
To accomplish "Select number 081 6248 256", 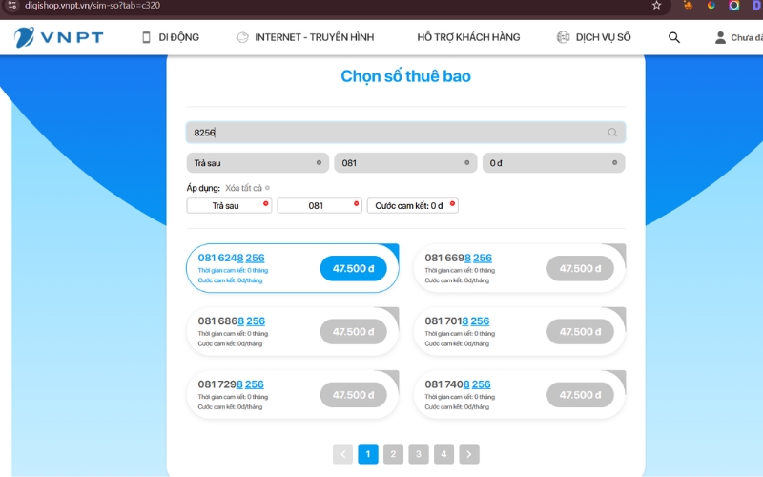I will pyautogui.click(x=231, y=258).
